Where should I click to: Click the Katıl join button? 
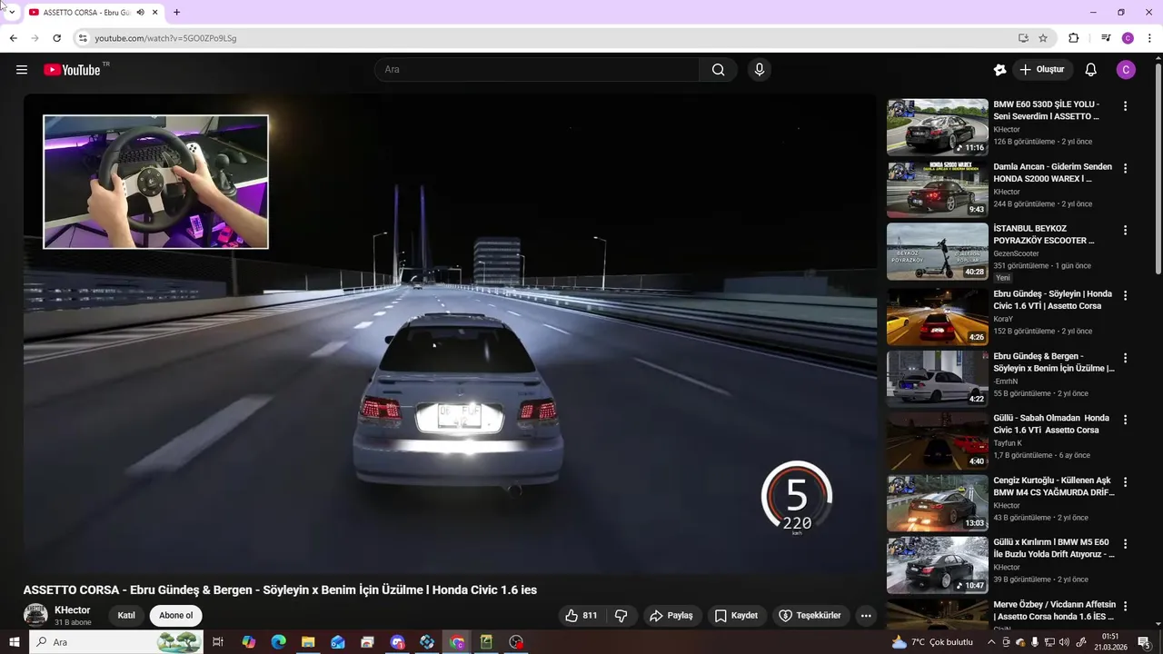click(x=126, y=616)
